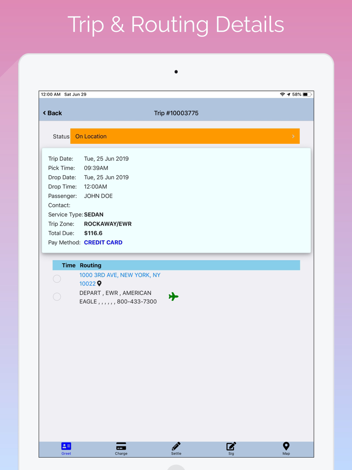Image resolution: width=352 pixels, height=470 pixels.
Task: Tap the Routing column header
Action: pyautogui.click(x=90, y=265)
